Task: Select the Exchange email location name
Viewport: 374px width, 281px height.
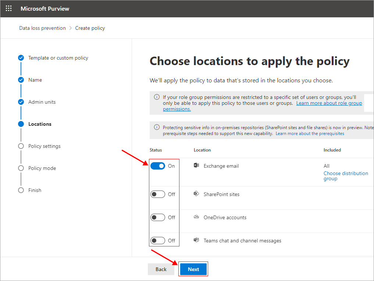Action: pos(221,166)
